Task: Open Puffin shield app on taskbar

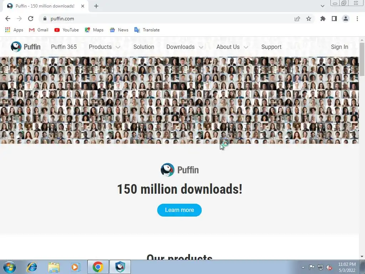Action: (x=120, y=267)
